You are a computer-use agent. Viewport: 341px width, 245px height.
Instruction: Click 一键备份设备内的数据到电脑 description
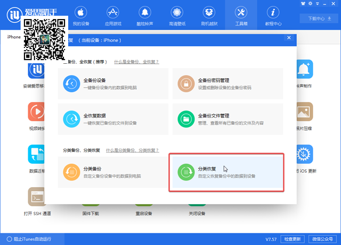click(110, 88)
